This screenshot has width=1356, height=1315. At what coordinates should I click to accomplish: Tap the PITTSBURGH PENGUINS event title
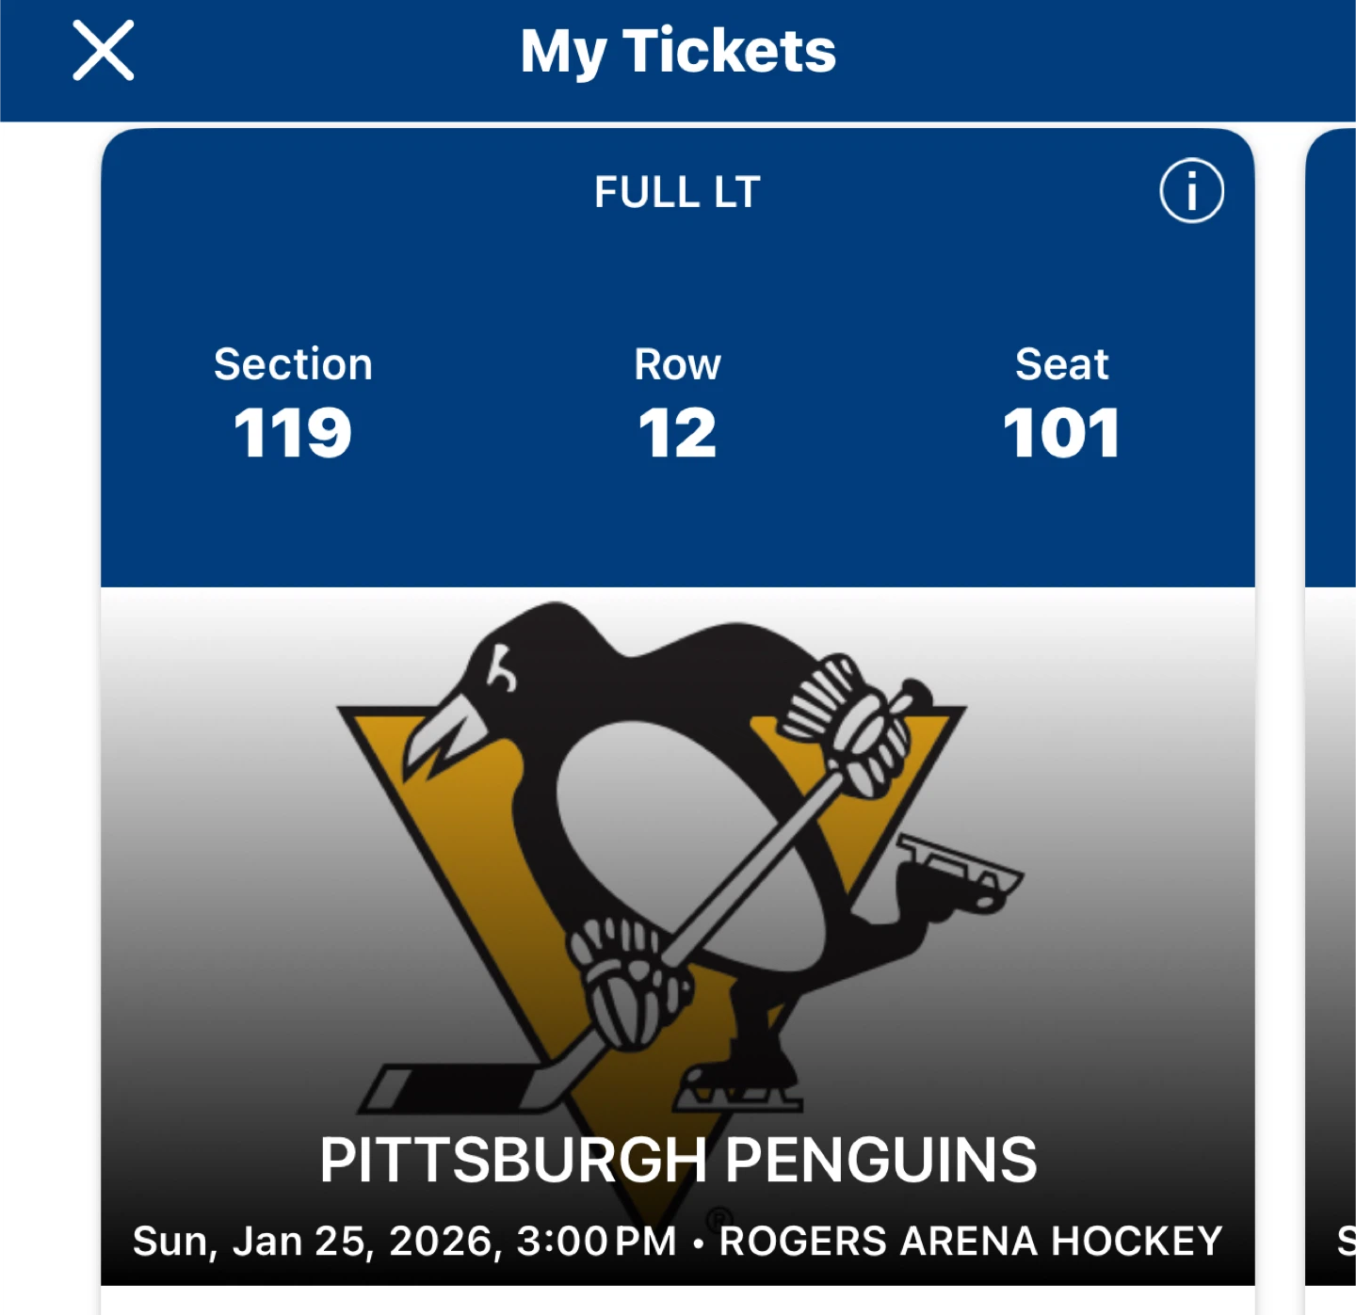click(x=678, y=1160)
